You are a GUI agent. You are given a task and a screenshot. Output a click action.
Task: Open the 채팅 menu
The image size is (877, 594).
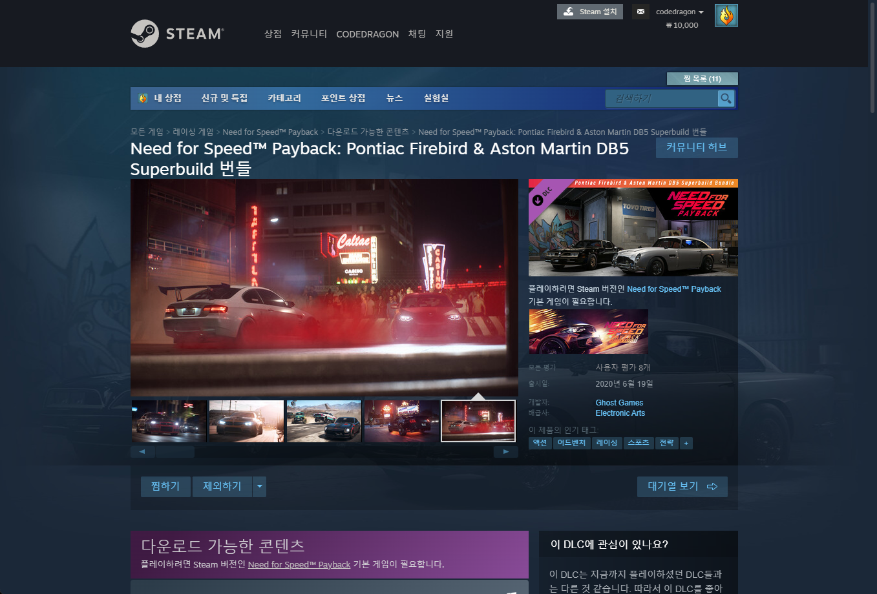tap(417, 34)
